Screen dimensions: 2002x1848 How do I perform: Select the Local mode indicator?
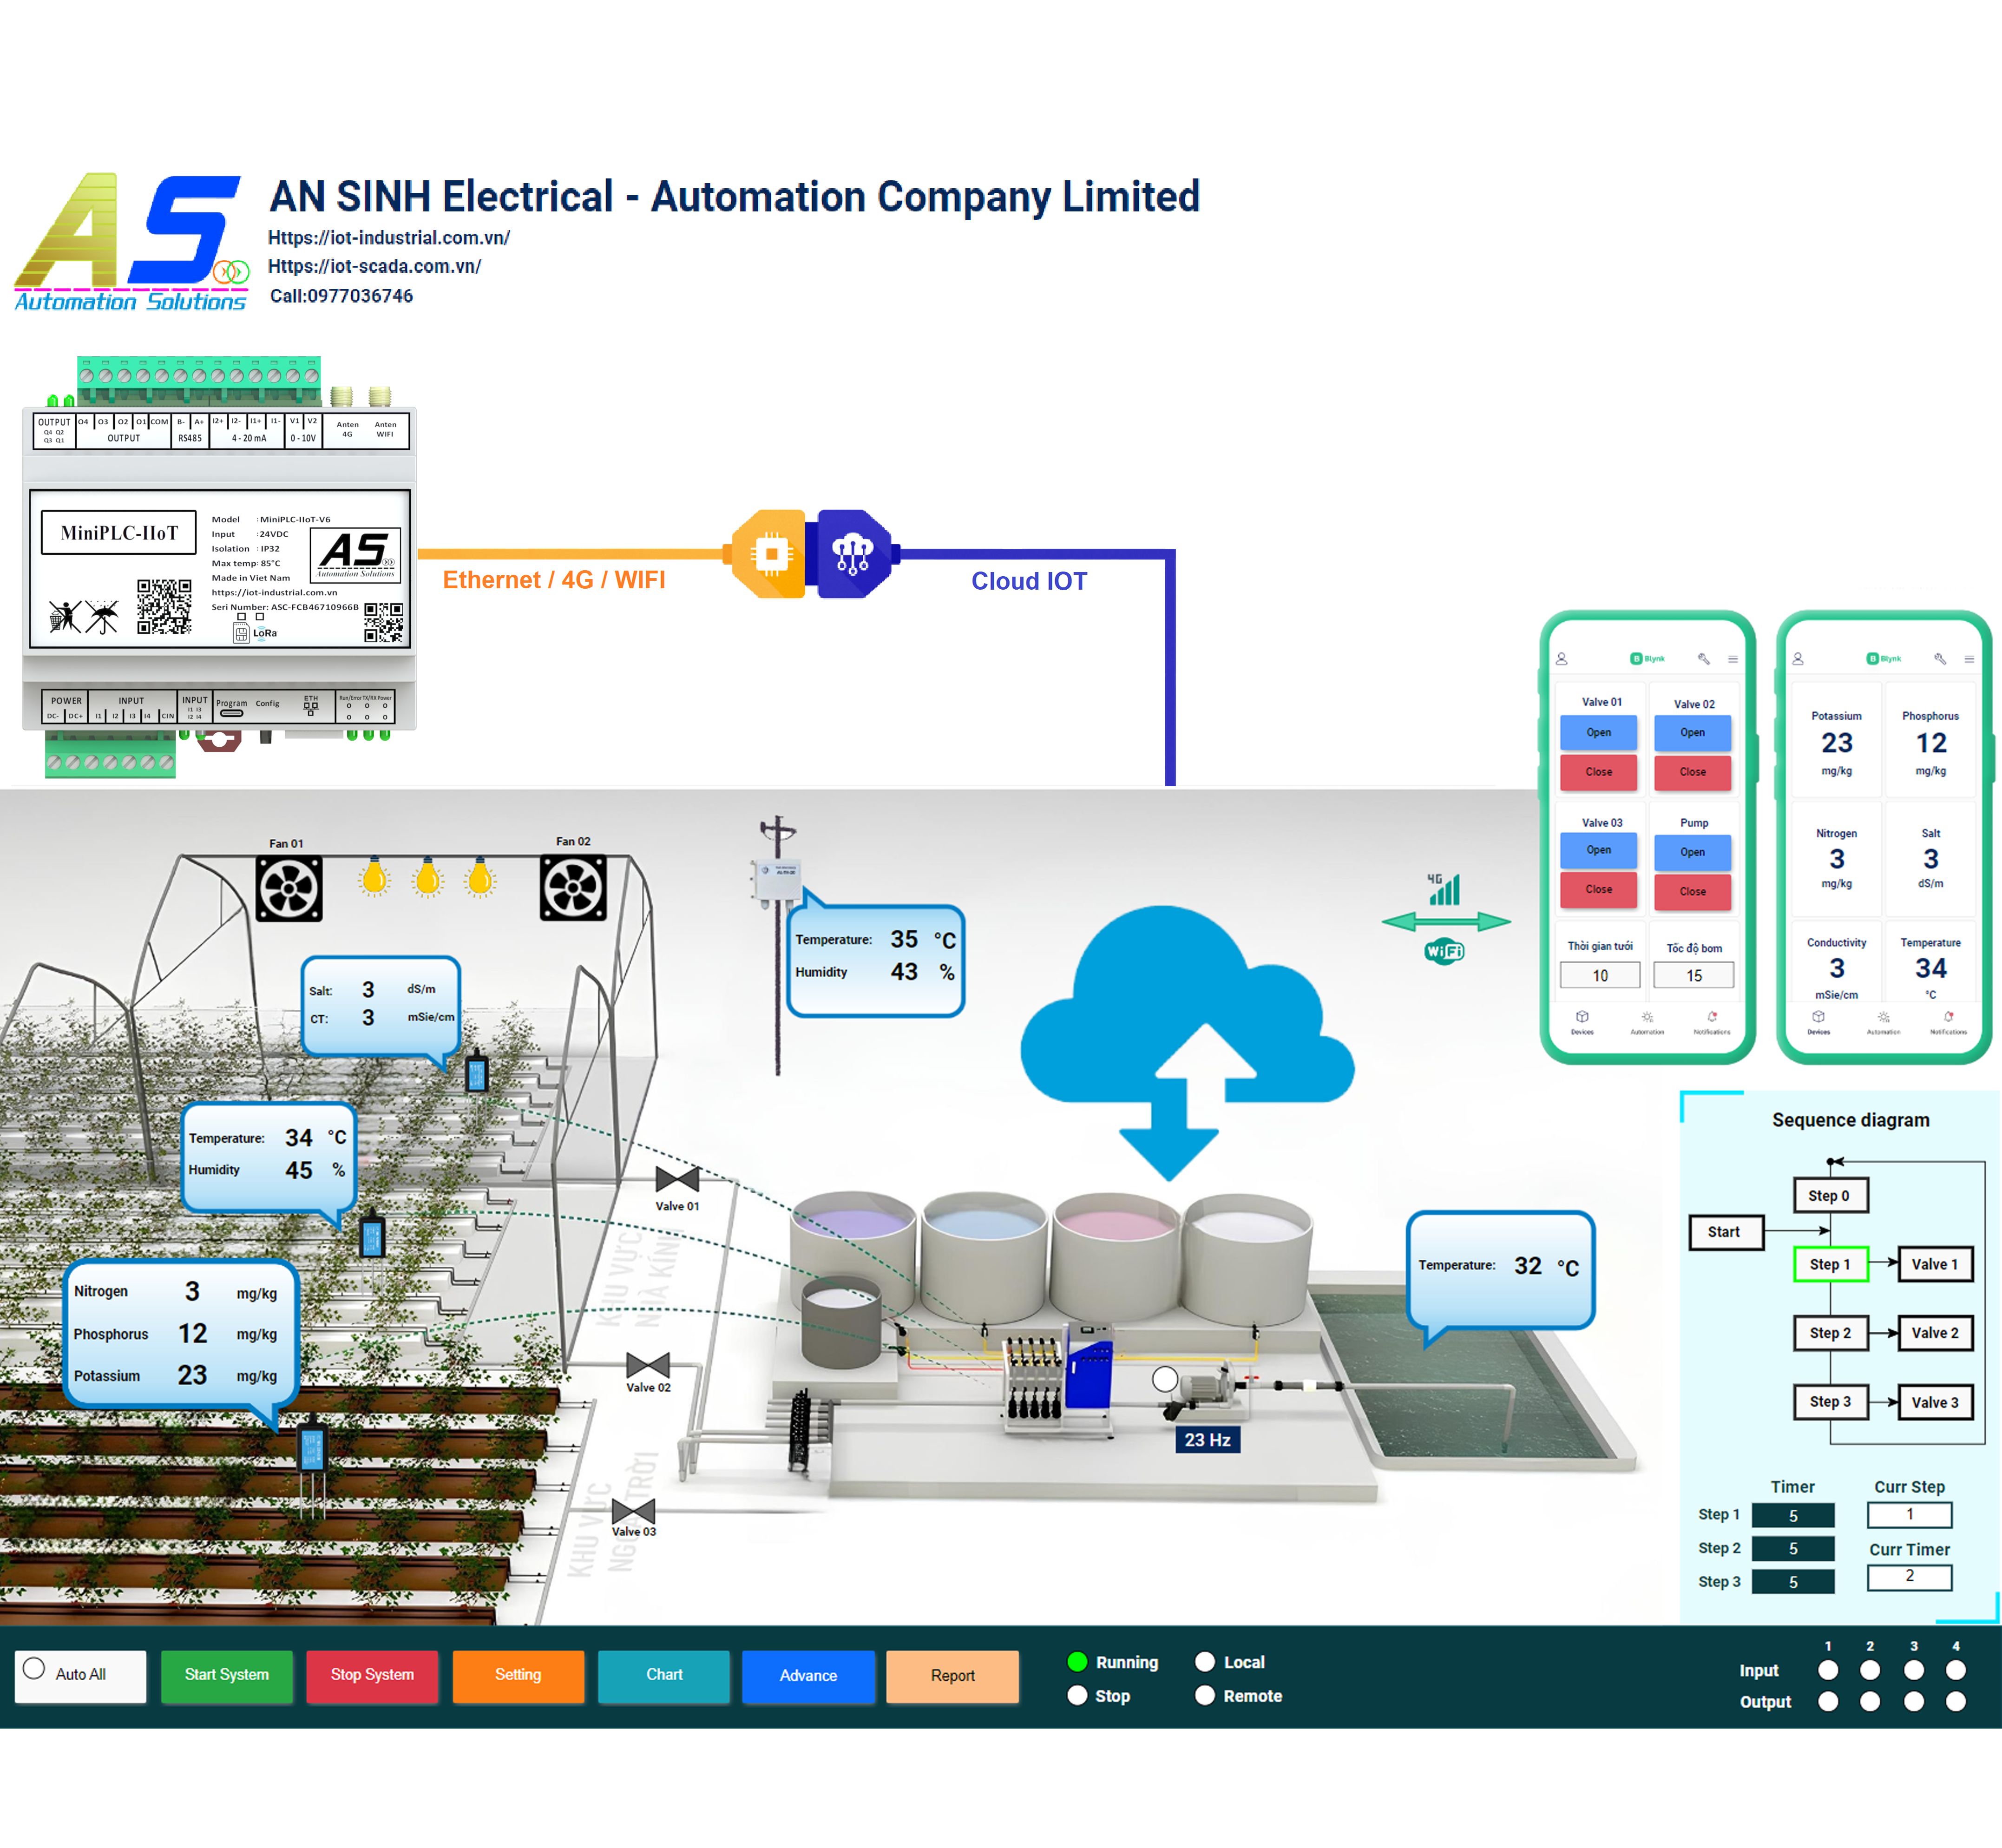coord(1205,1661)
